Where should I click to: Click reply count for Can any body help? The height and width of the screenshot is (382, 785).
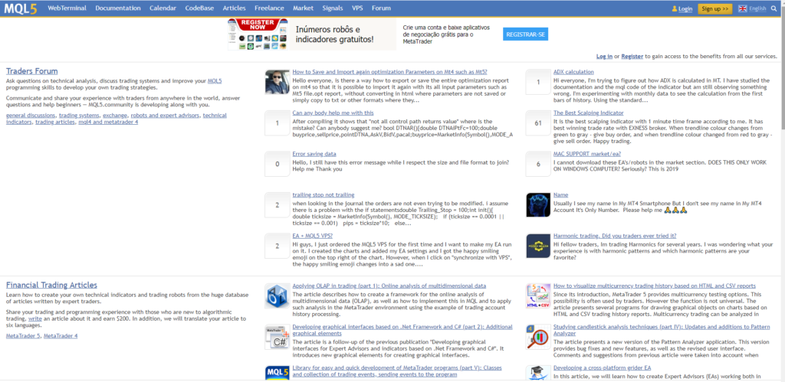tap(277, 123)
